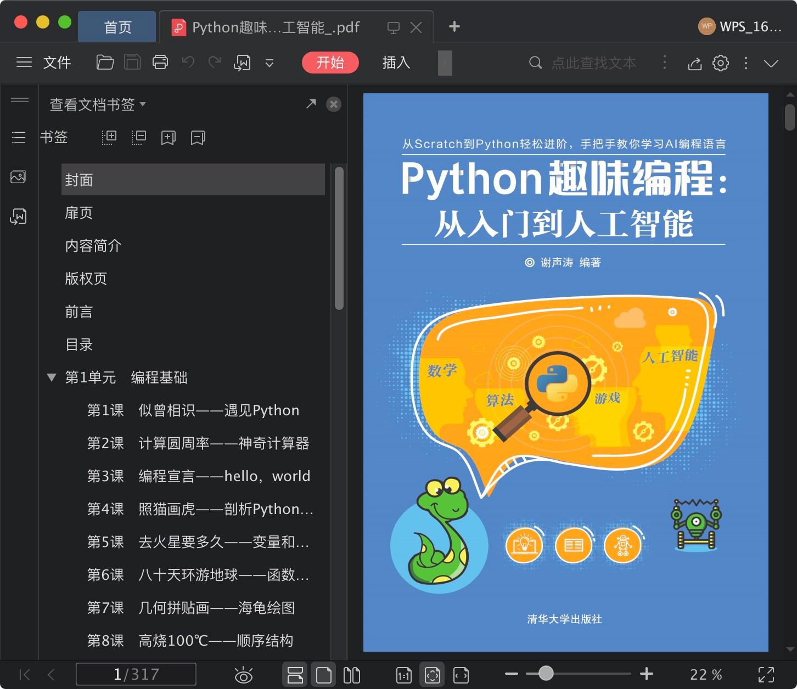
Task: Open the convert document sidebar icon
Action: point(18,216)
